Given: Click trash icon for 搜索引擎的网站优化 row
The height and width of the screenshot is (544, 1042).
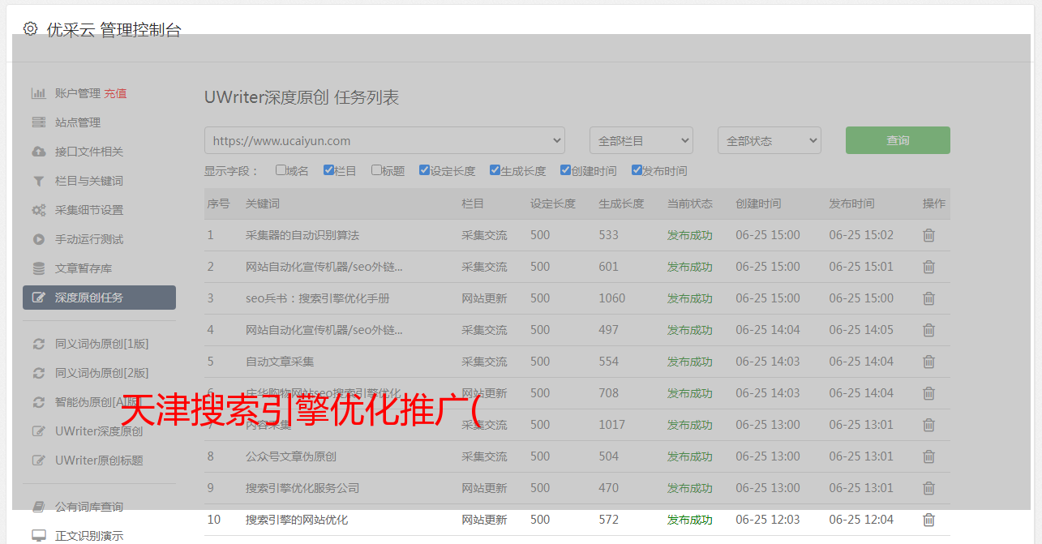Looking at the screenshot, I should tap(928, 520).
